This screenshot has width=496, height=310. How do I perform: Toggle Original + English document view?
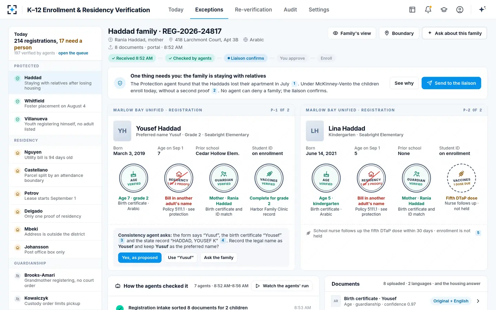coord(451,301)
